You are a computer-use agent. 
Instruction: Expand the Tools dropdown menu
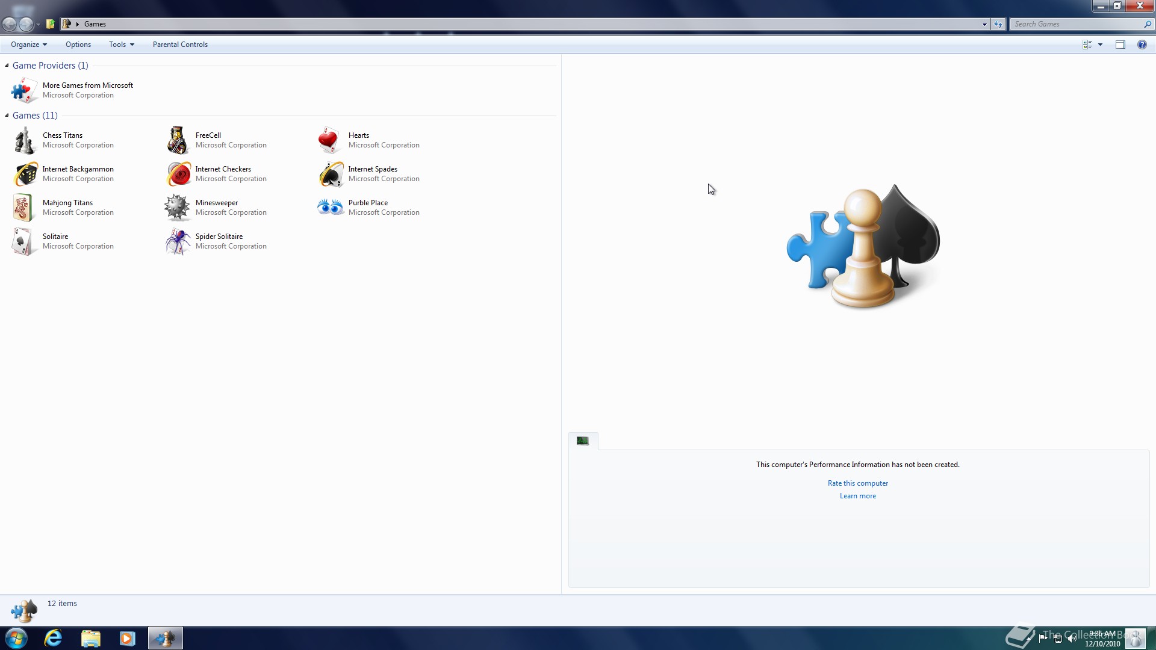point(121,45)
